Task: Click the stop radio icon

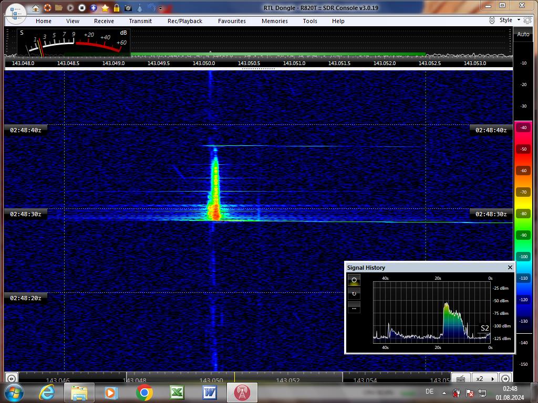Action: point(81,7)
